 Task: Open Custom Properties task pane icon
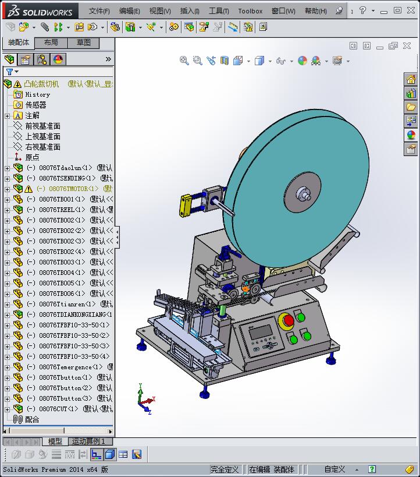tap(411, 149)
